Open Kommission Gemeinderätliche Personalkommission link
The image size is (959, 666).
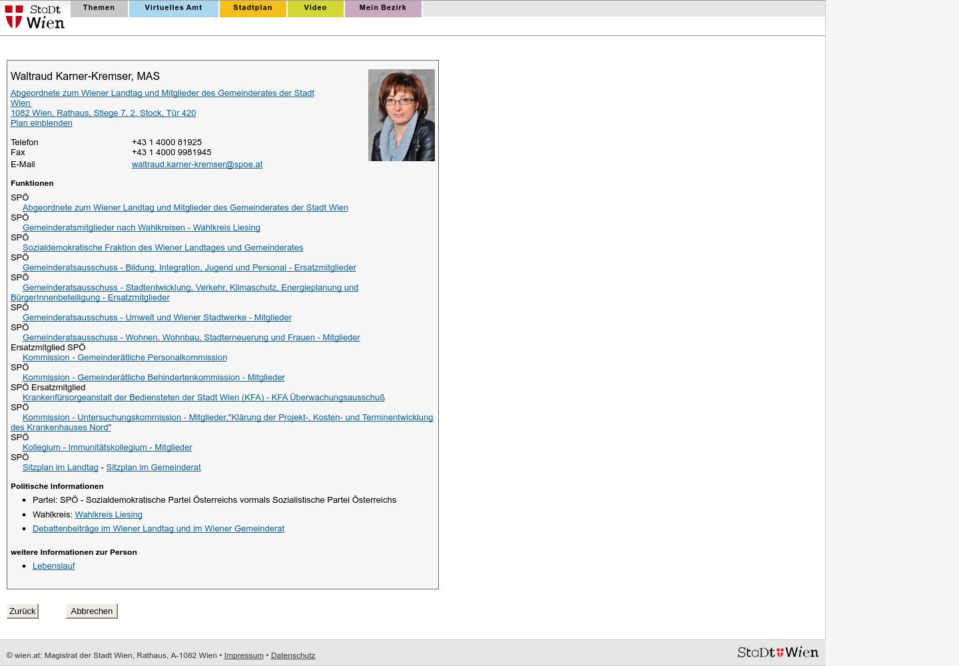(x=125, y=358)
